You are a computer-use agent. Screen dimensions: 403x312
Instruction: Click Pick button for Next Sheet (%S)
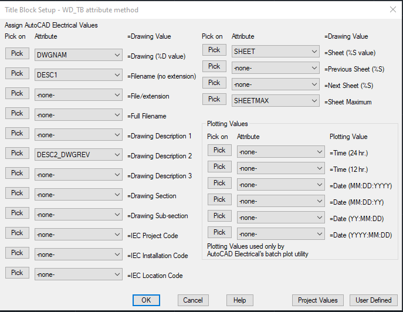214,83
